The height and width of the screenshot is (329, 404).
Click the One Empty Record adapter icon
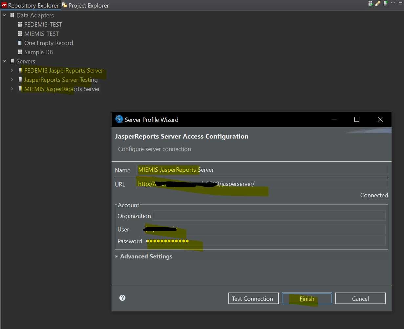pos(20,43)
